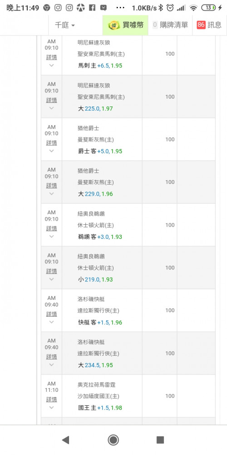
Task: Tap the Android back navigation triangle
Action: pyautogui.click(x=66, y=440)
